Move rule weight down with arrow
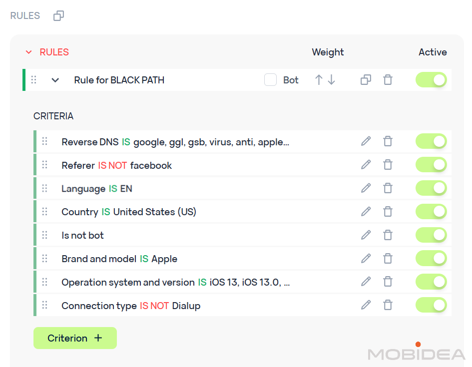Image resolution: width=472 pixels, height=367 pixels. 331,80
